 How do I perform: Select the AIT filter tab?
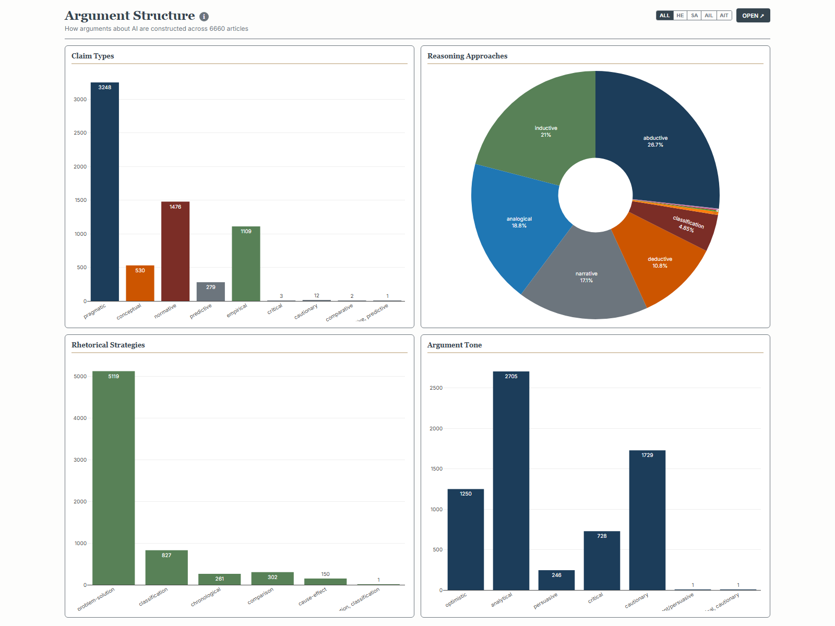724,16
